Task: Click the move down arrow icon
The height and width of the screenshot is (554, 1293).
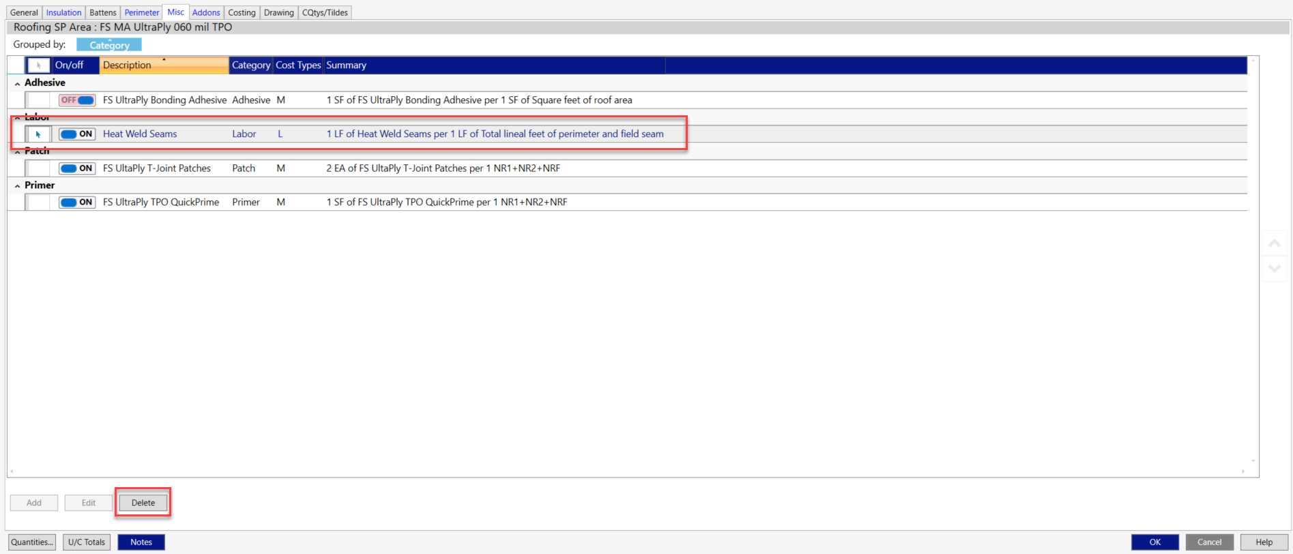Action: coord(1274,268)
